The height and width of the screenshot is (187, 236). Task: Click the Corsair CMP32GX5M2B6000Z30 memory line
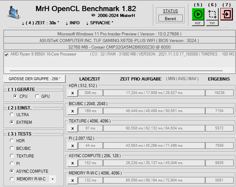coord(120,47)
